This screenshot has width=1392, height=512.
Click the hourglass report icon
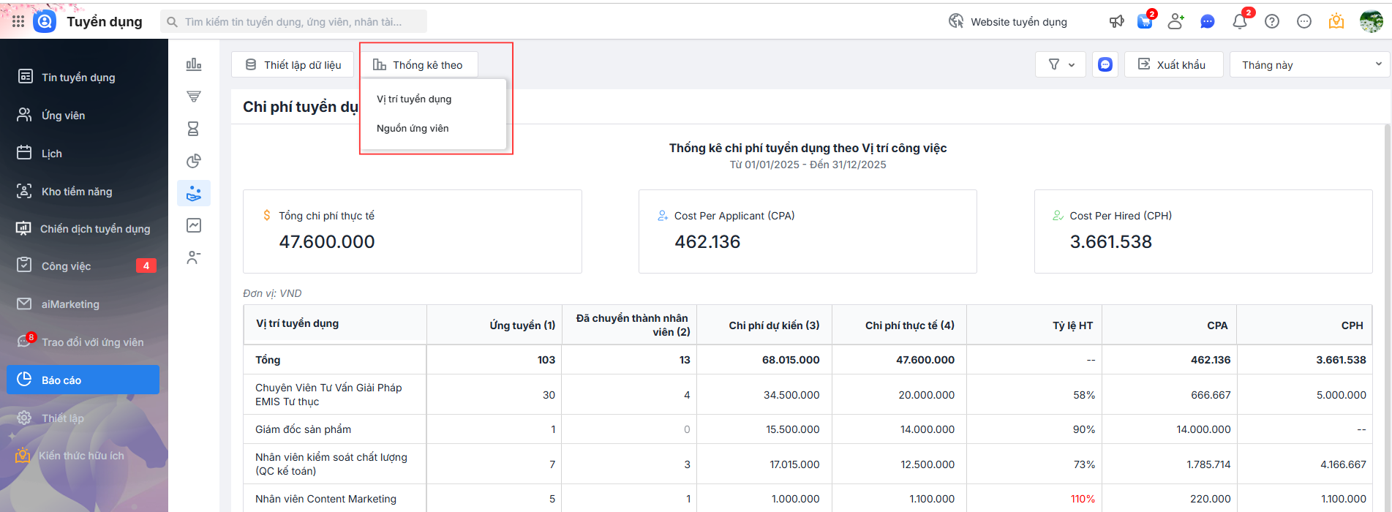pyautogui.click(x=194, y=129)
